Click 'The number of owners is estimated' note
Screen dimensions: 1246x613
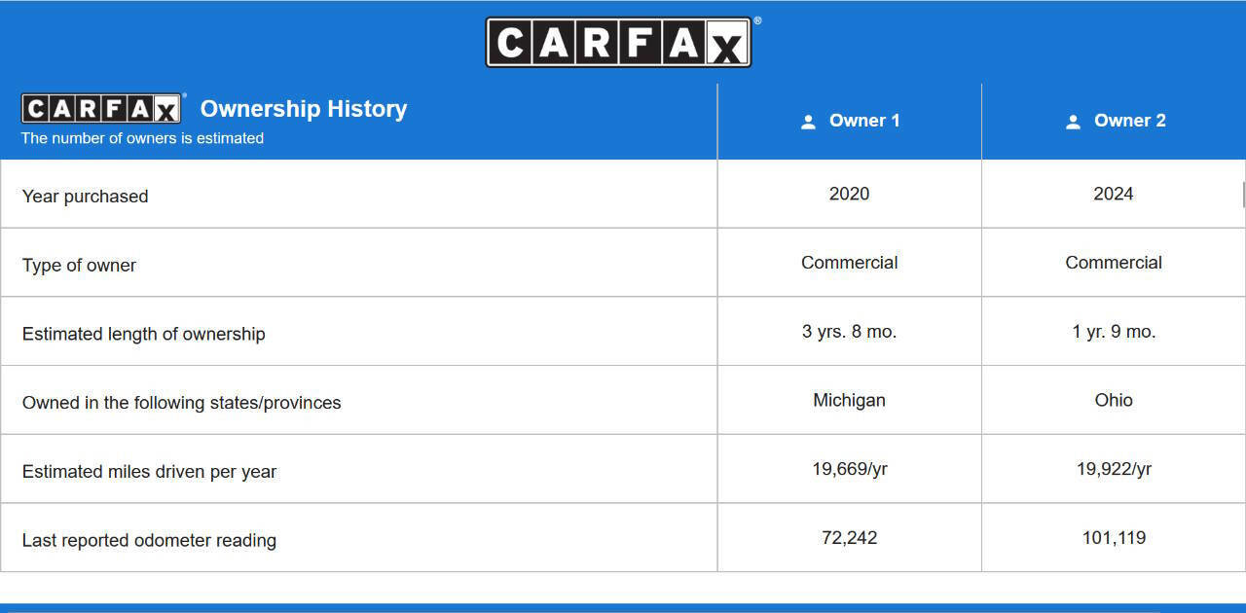pos(142,138)
